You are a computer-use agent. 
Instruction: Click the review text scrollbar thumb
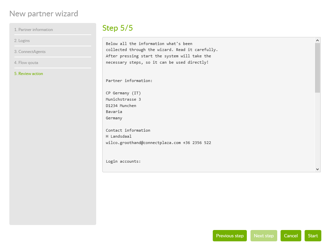tap(317, 68)
